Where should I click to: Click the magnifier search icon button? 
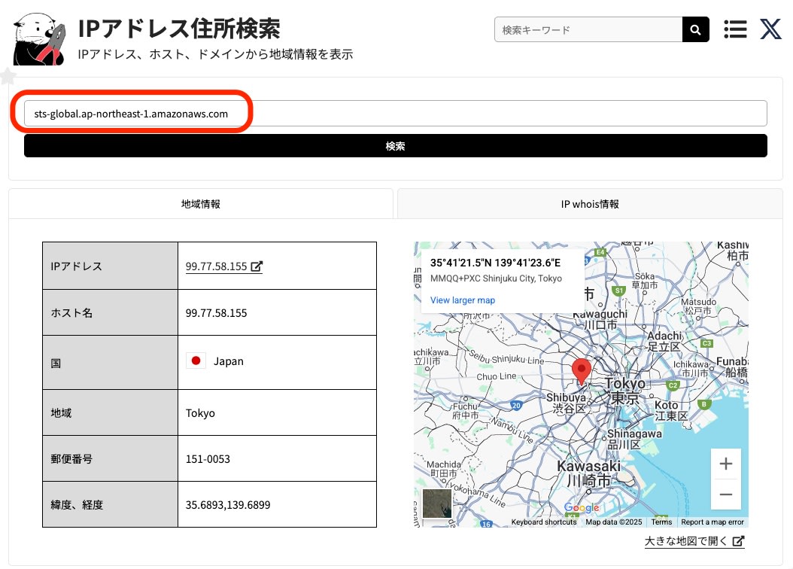695,30
